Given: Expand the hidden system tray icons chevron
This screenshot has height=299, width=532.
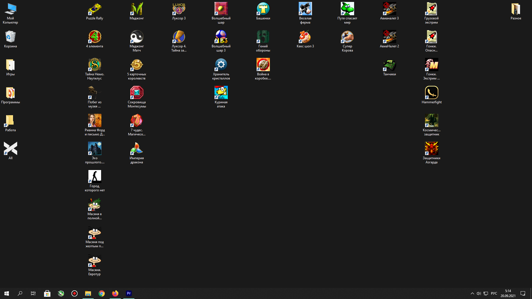Looking at the screenshot, I should (x=472, y=293).
